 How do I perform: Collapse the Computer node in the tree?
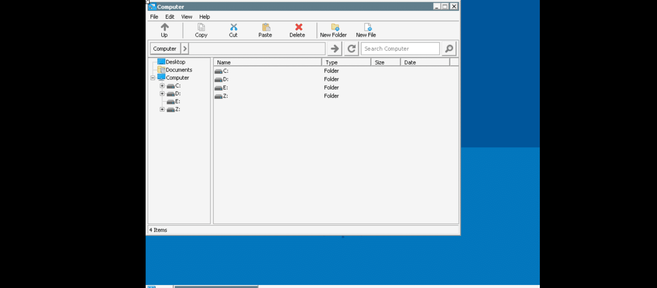[153, 78]
